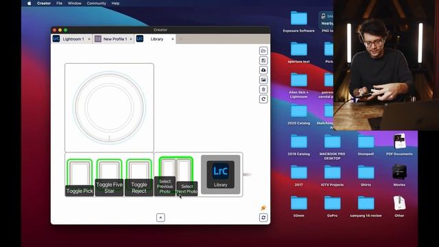Close the Library tab

pos(172,39)
